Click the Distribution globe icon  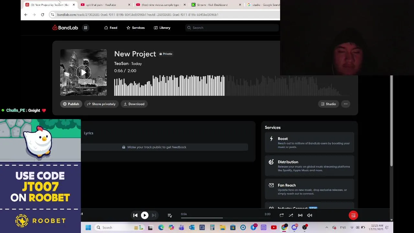click(x=271, y=162)
